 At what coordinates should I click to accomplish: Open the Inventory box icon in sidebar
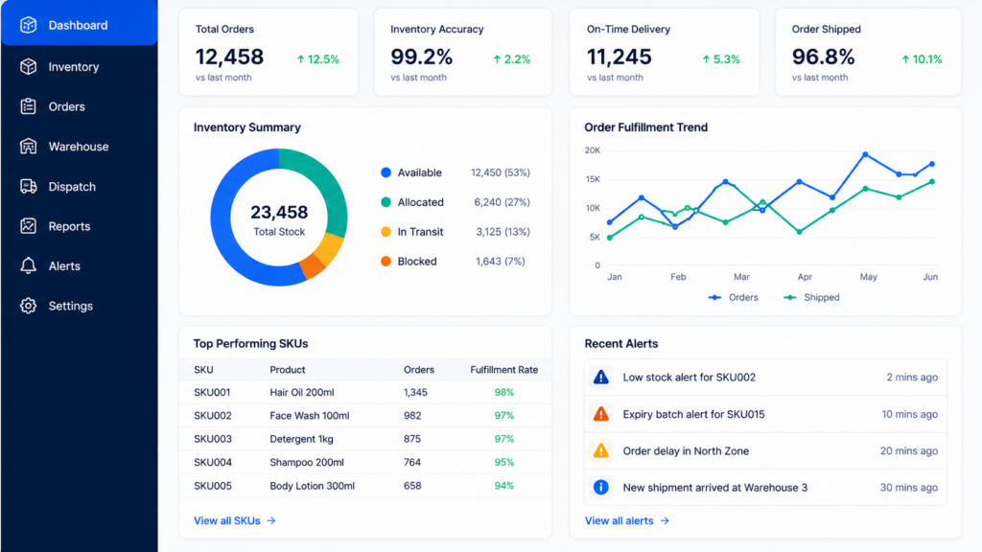click(x=28, y=66)
